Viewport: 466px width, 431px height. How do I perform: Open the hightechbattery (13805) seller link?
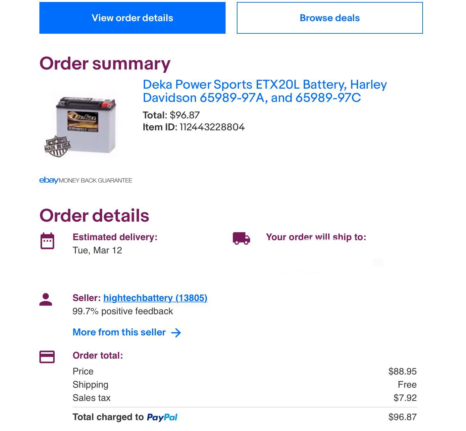tap(155, 298)
